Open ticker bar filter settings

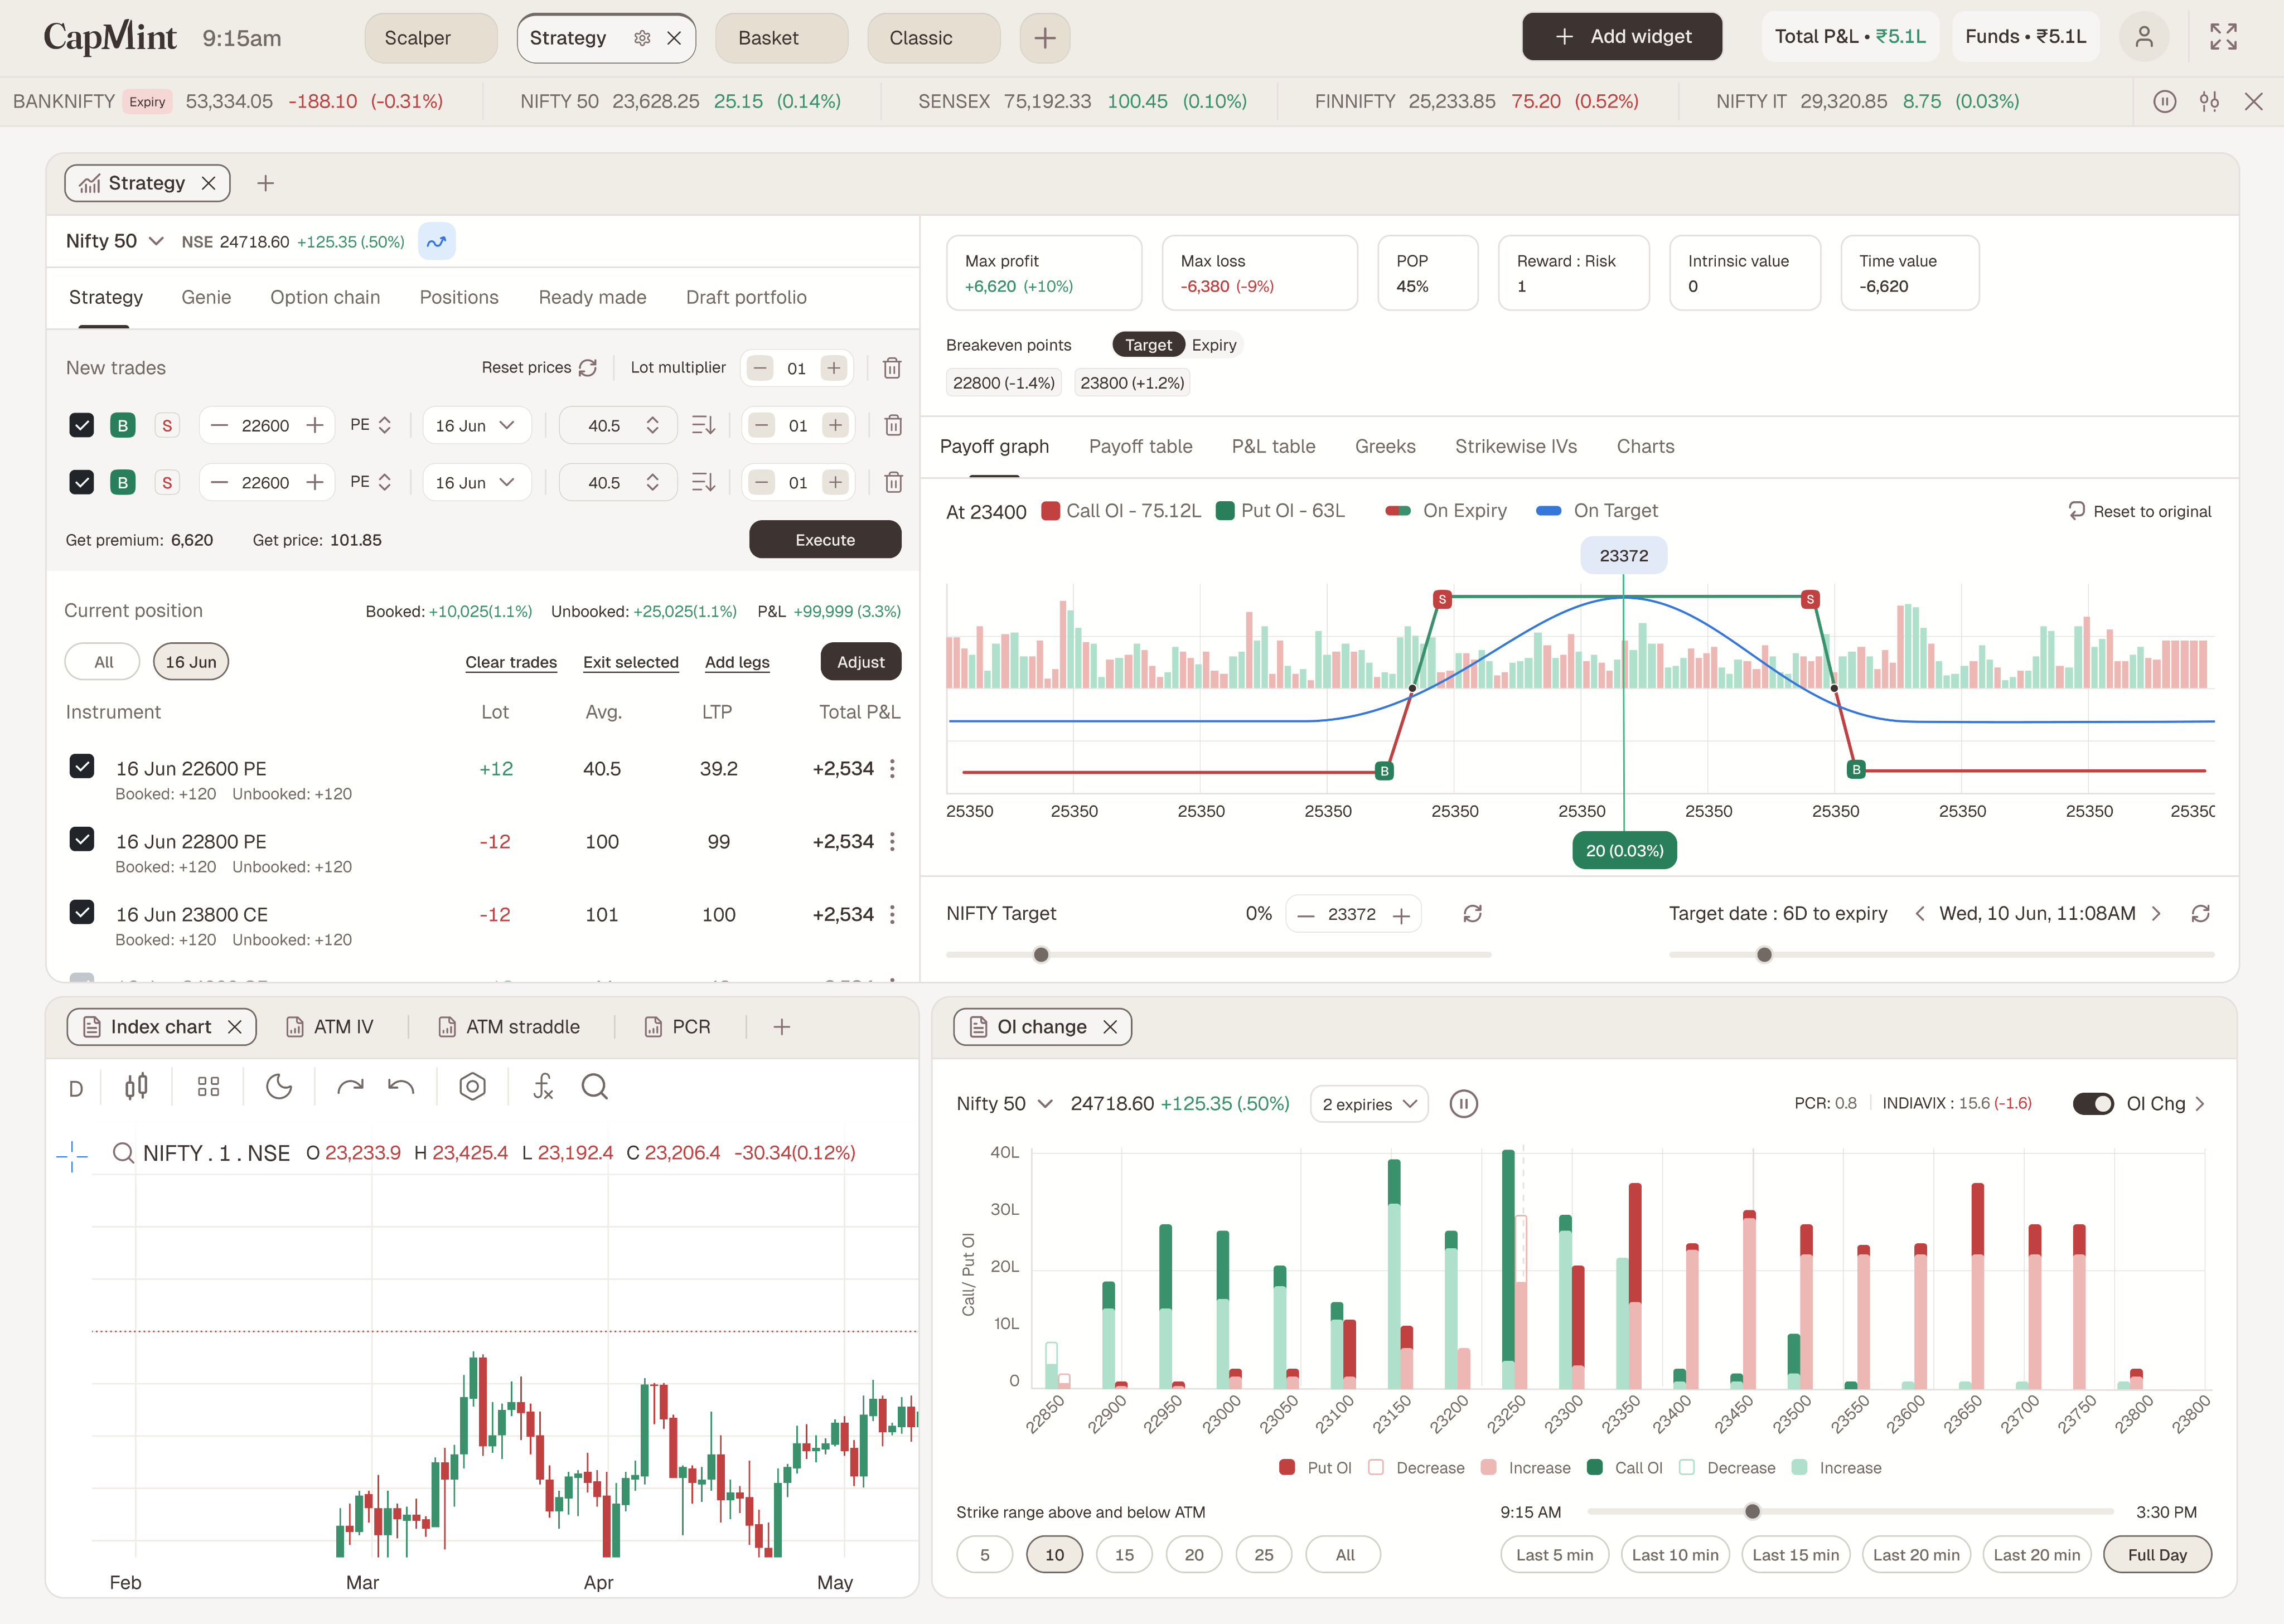pyautogui.click(x=2209, y=101)
